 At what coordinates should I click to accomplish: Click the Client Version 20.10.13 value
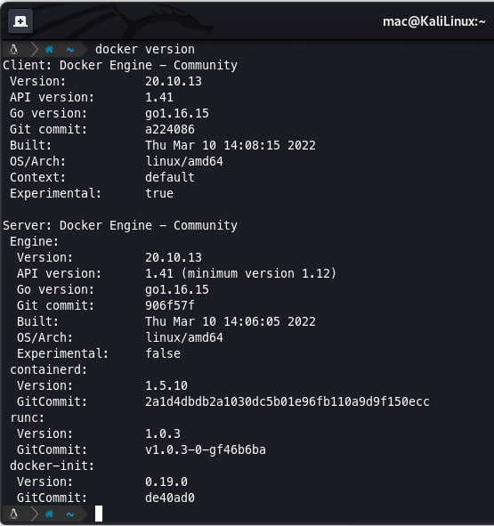(174, 81)
